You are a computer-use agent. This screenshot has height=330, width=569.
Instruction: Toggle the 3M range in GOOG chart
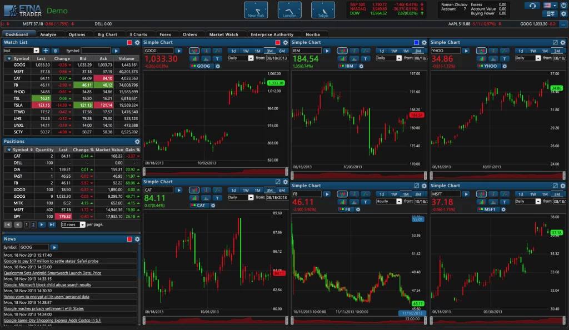click(269, 51)
